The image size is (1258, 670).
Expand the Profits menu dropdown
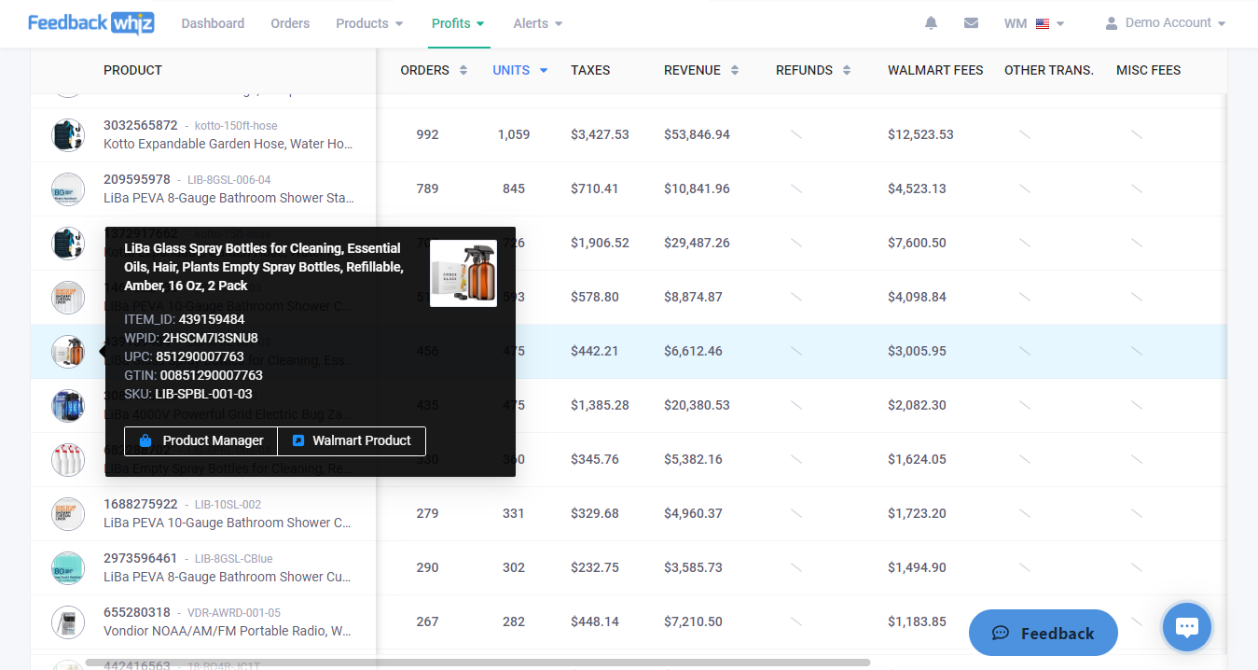click(x=458, y=23)
